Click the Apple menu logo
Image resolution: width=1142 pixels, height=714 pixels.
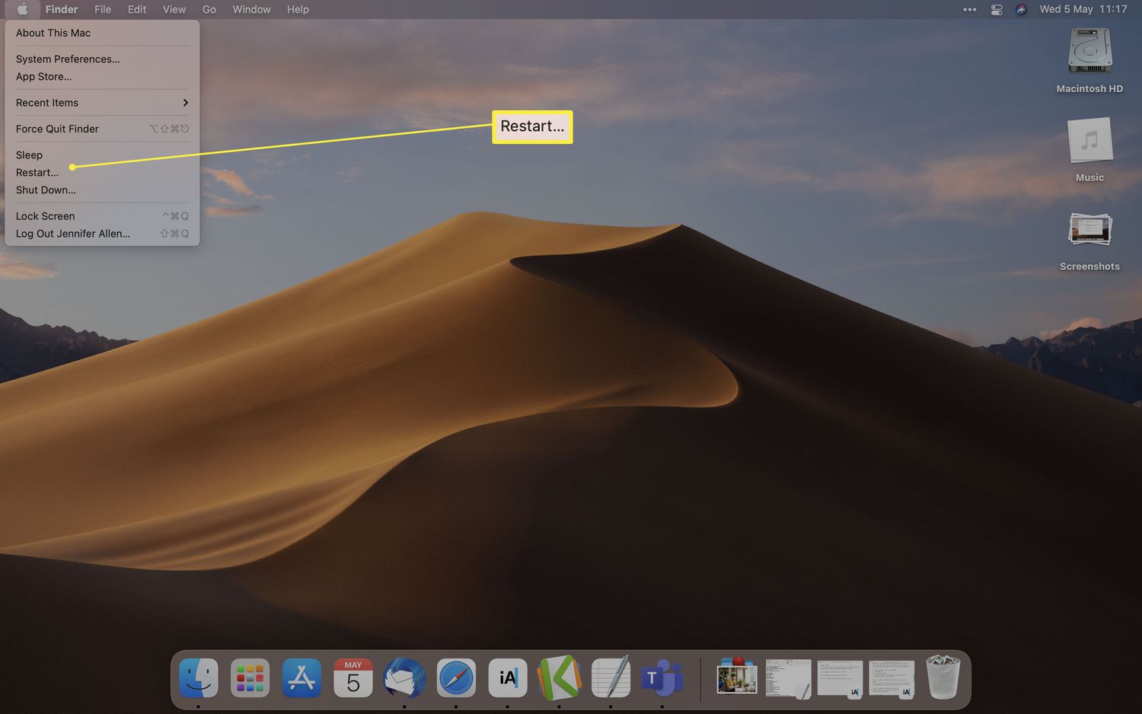pyautogui.click(x=22, y=9)
